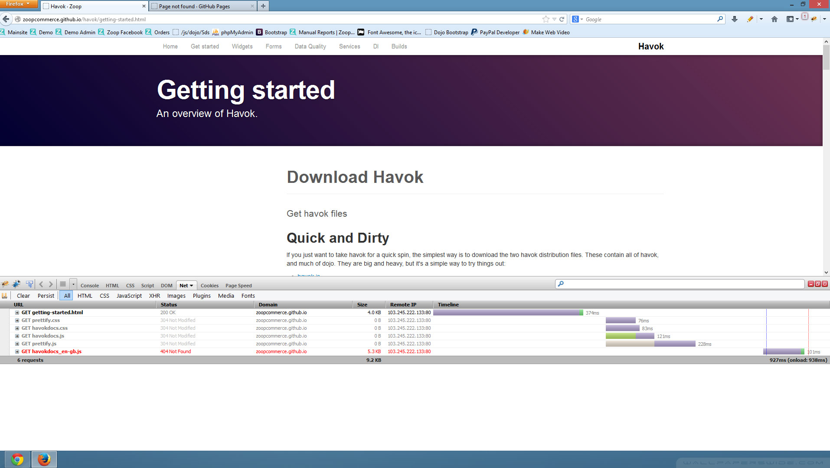The image size is (830, 468).
Task: Filter Net requests by Images
Action: tap(176, 296)
